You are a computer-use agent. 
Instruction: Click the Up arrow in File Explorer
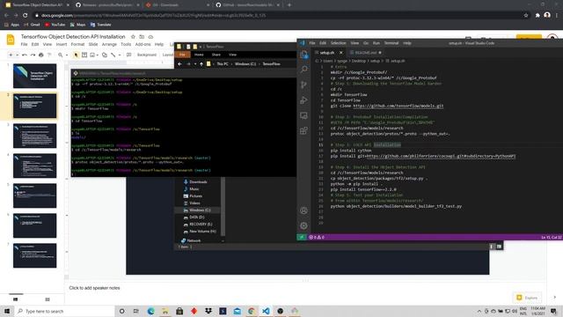click(x=201, y=64)
